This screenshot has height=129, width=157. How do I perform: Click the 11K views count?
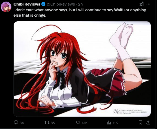tap(115, 123)
